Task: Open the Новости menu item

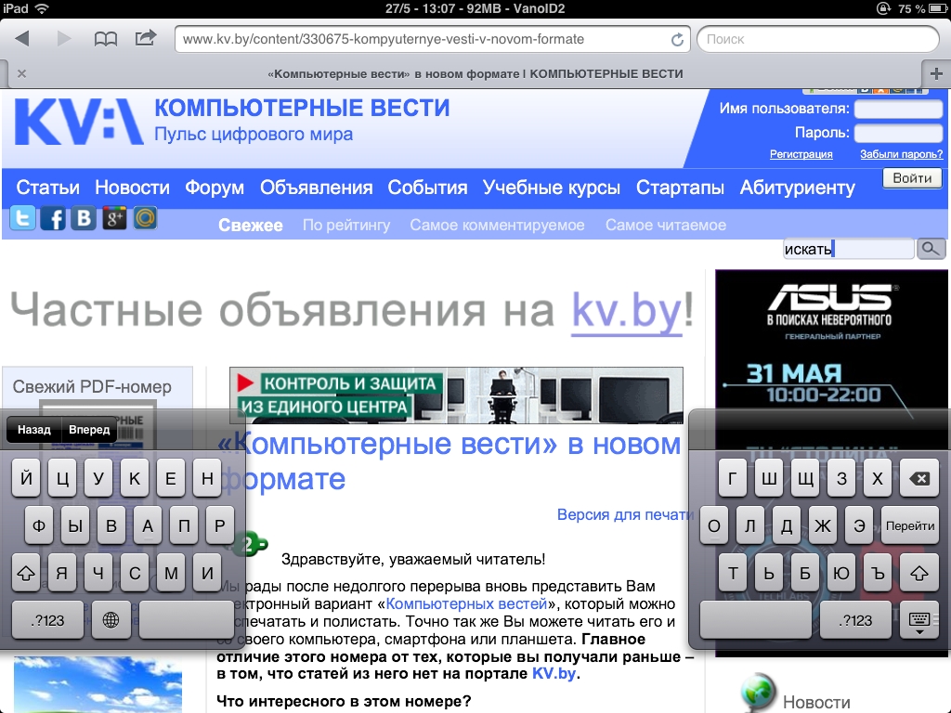Action: [132, 188]
